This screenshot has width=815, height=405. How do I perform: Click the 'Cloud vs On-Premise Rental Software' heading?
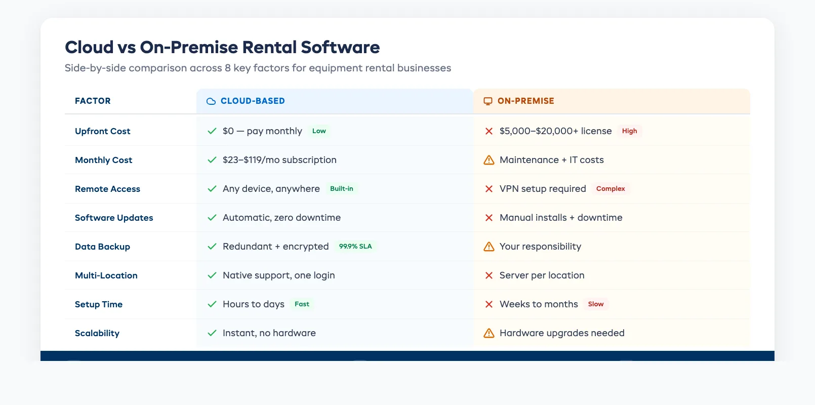tap(222, 47)
